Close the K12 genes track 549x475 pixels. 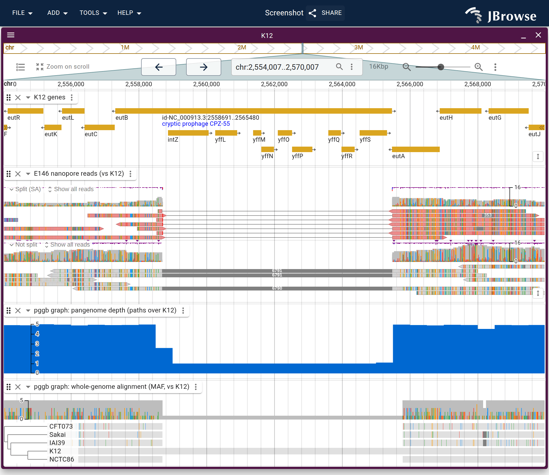[18, 97]
